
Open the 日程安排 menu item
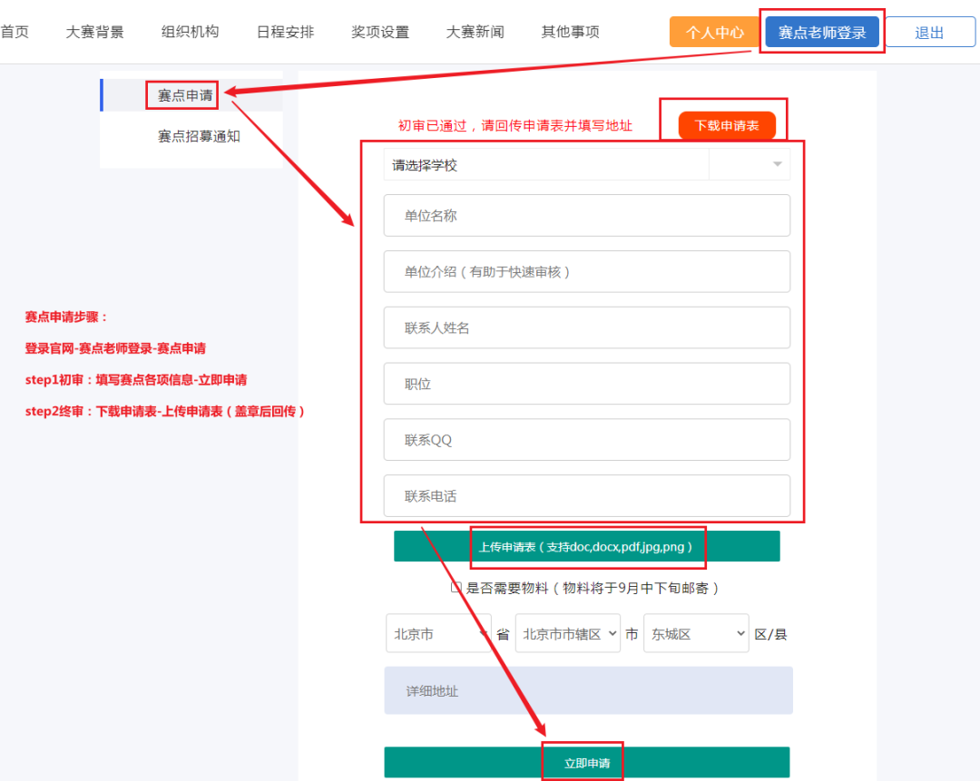pyautogui.click(x=286, y=32)
